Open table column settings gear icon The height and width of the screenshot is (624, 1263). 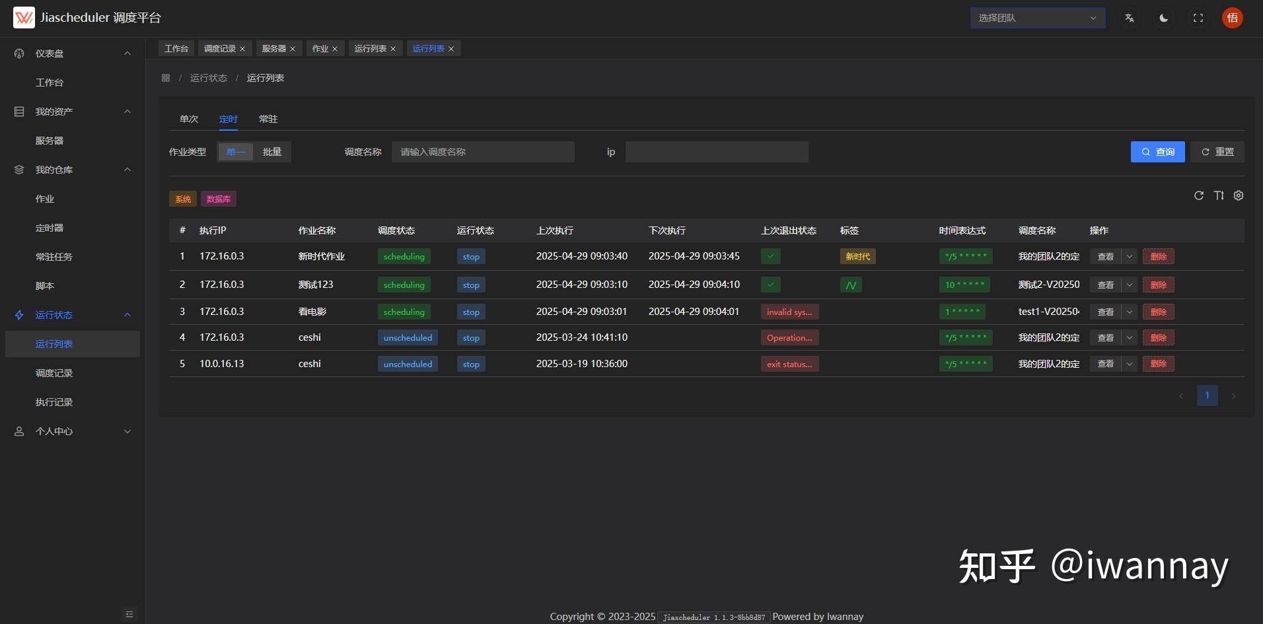tap(1239, 195)
